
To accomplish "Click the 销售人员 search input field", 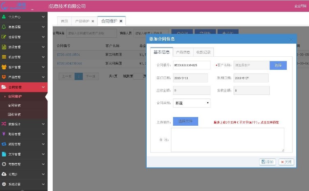I will click(151, 33).
